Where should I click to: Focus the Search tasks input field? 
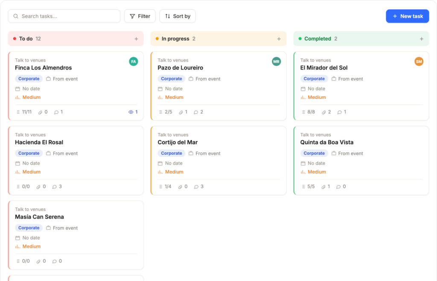point(64,16)
